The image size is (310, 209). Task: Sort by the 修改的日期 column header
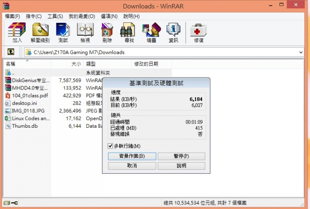point(152,64)
